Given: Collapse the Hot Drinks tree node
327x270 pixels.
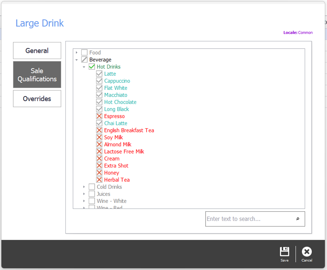Looking at the screenshot, I should [x=84, y=67].
